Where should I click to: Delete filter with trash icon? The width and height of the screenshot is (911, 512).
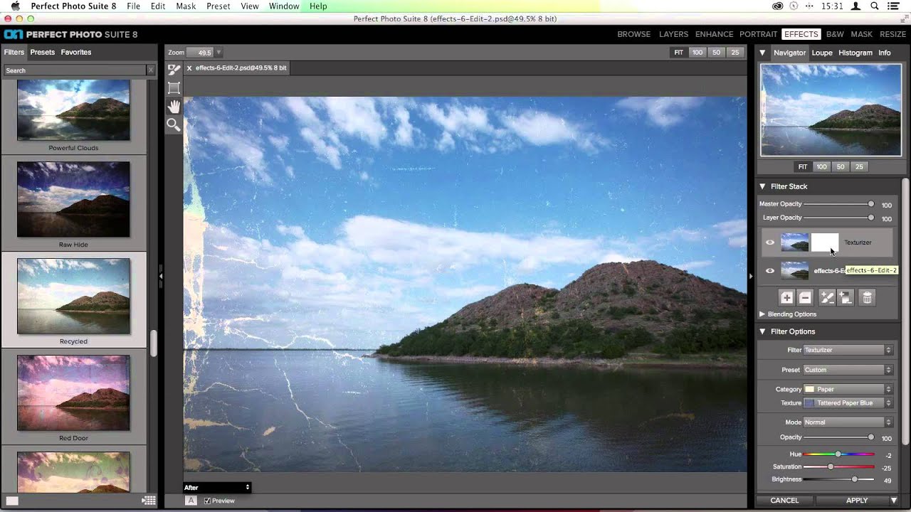867,298
